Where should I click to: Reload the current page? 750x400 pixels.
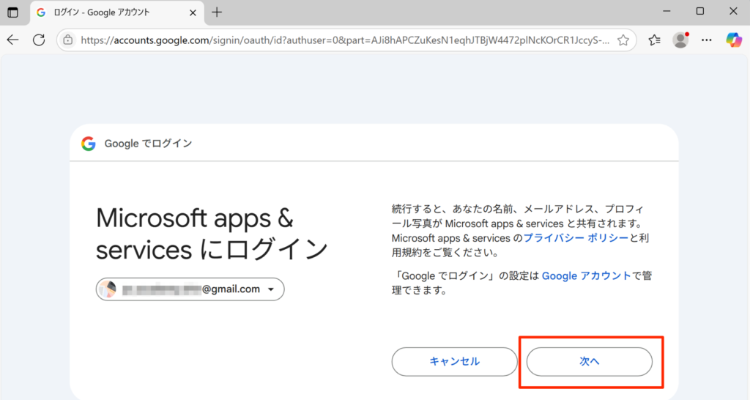coord(39,40)
